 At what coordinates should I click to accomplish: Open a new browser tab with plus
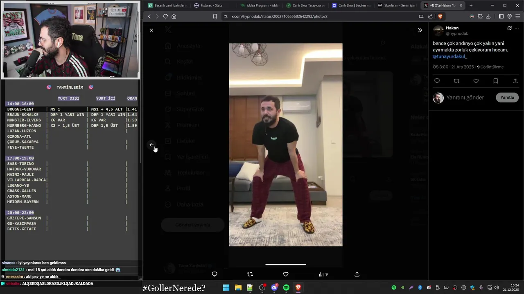point(471,5)
